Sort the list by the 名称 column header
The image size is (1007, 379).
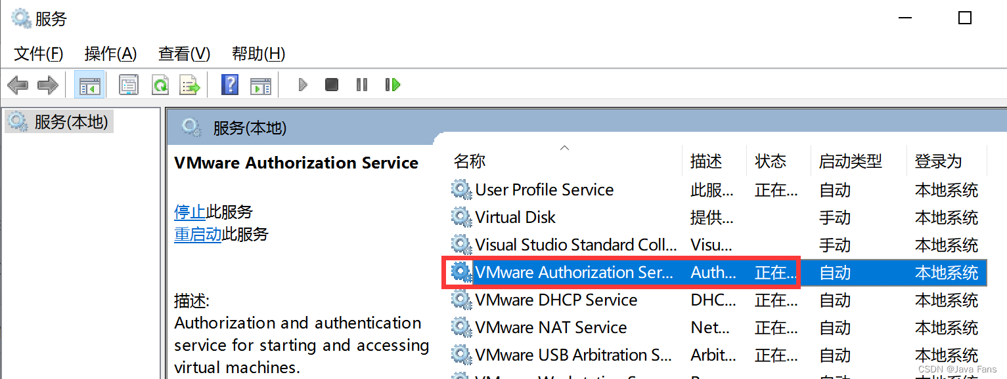point(470,161)
